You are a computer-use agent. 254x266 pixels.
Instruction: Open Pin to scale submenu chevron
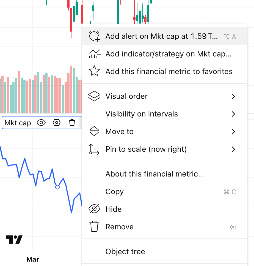coord(233,149)
